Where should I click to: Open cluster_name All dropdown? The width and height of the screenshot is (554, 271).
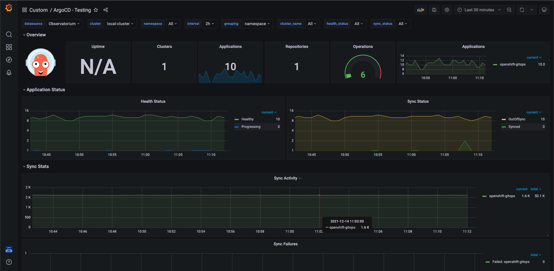[x=312, y=24]
